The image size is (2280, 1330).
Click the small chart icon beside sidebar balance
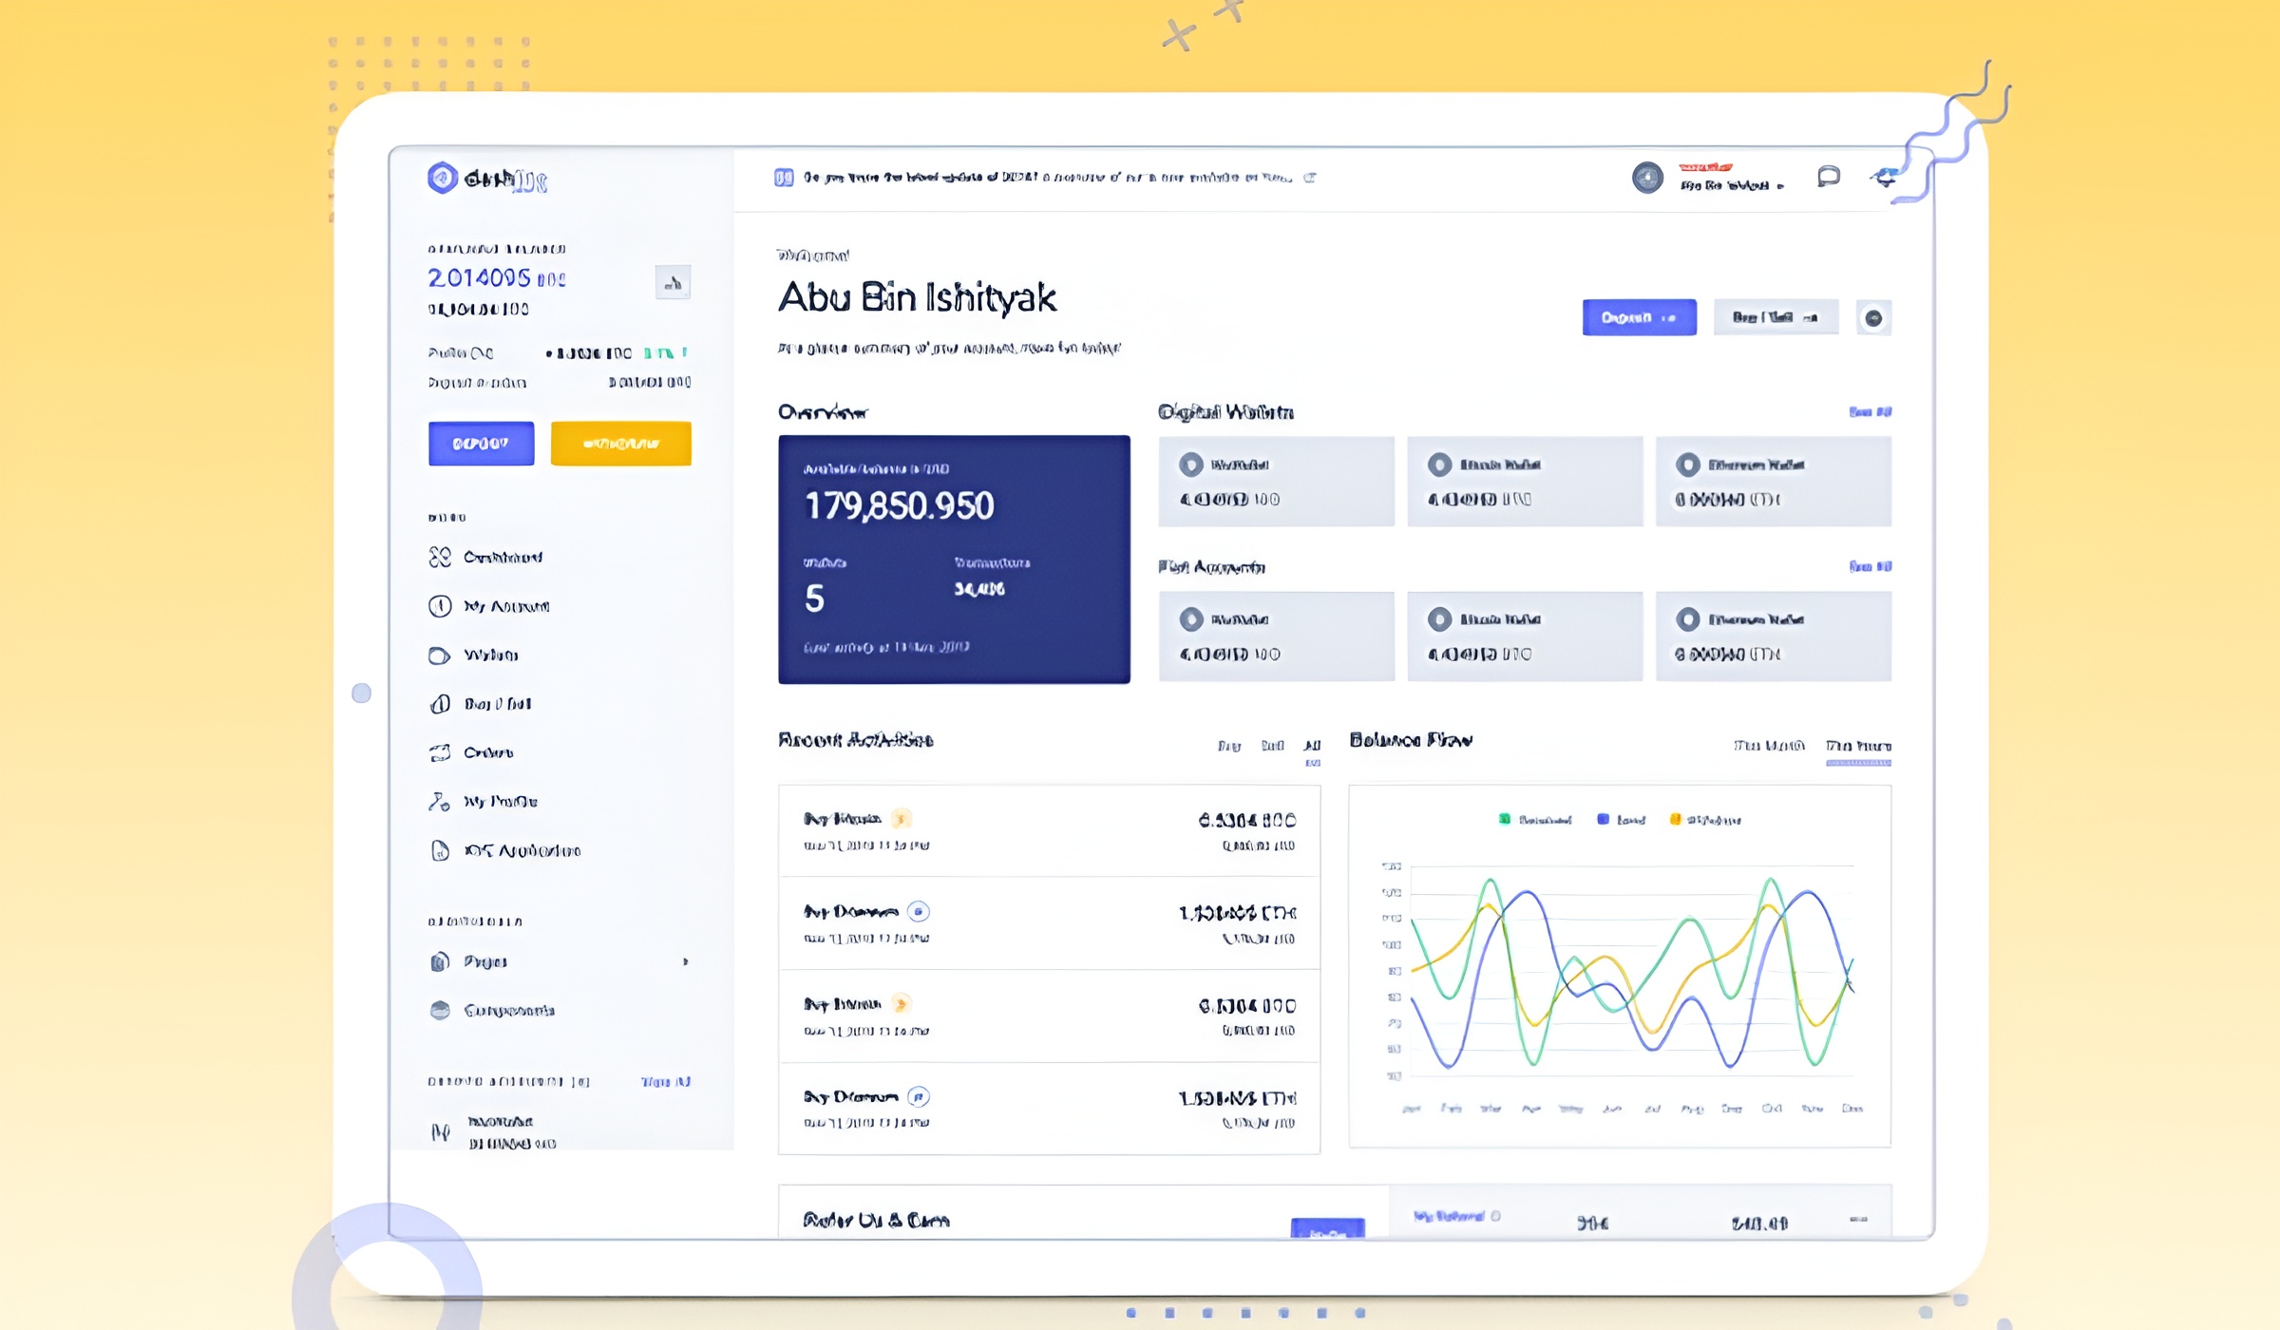tap(673, 283)
